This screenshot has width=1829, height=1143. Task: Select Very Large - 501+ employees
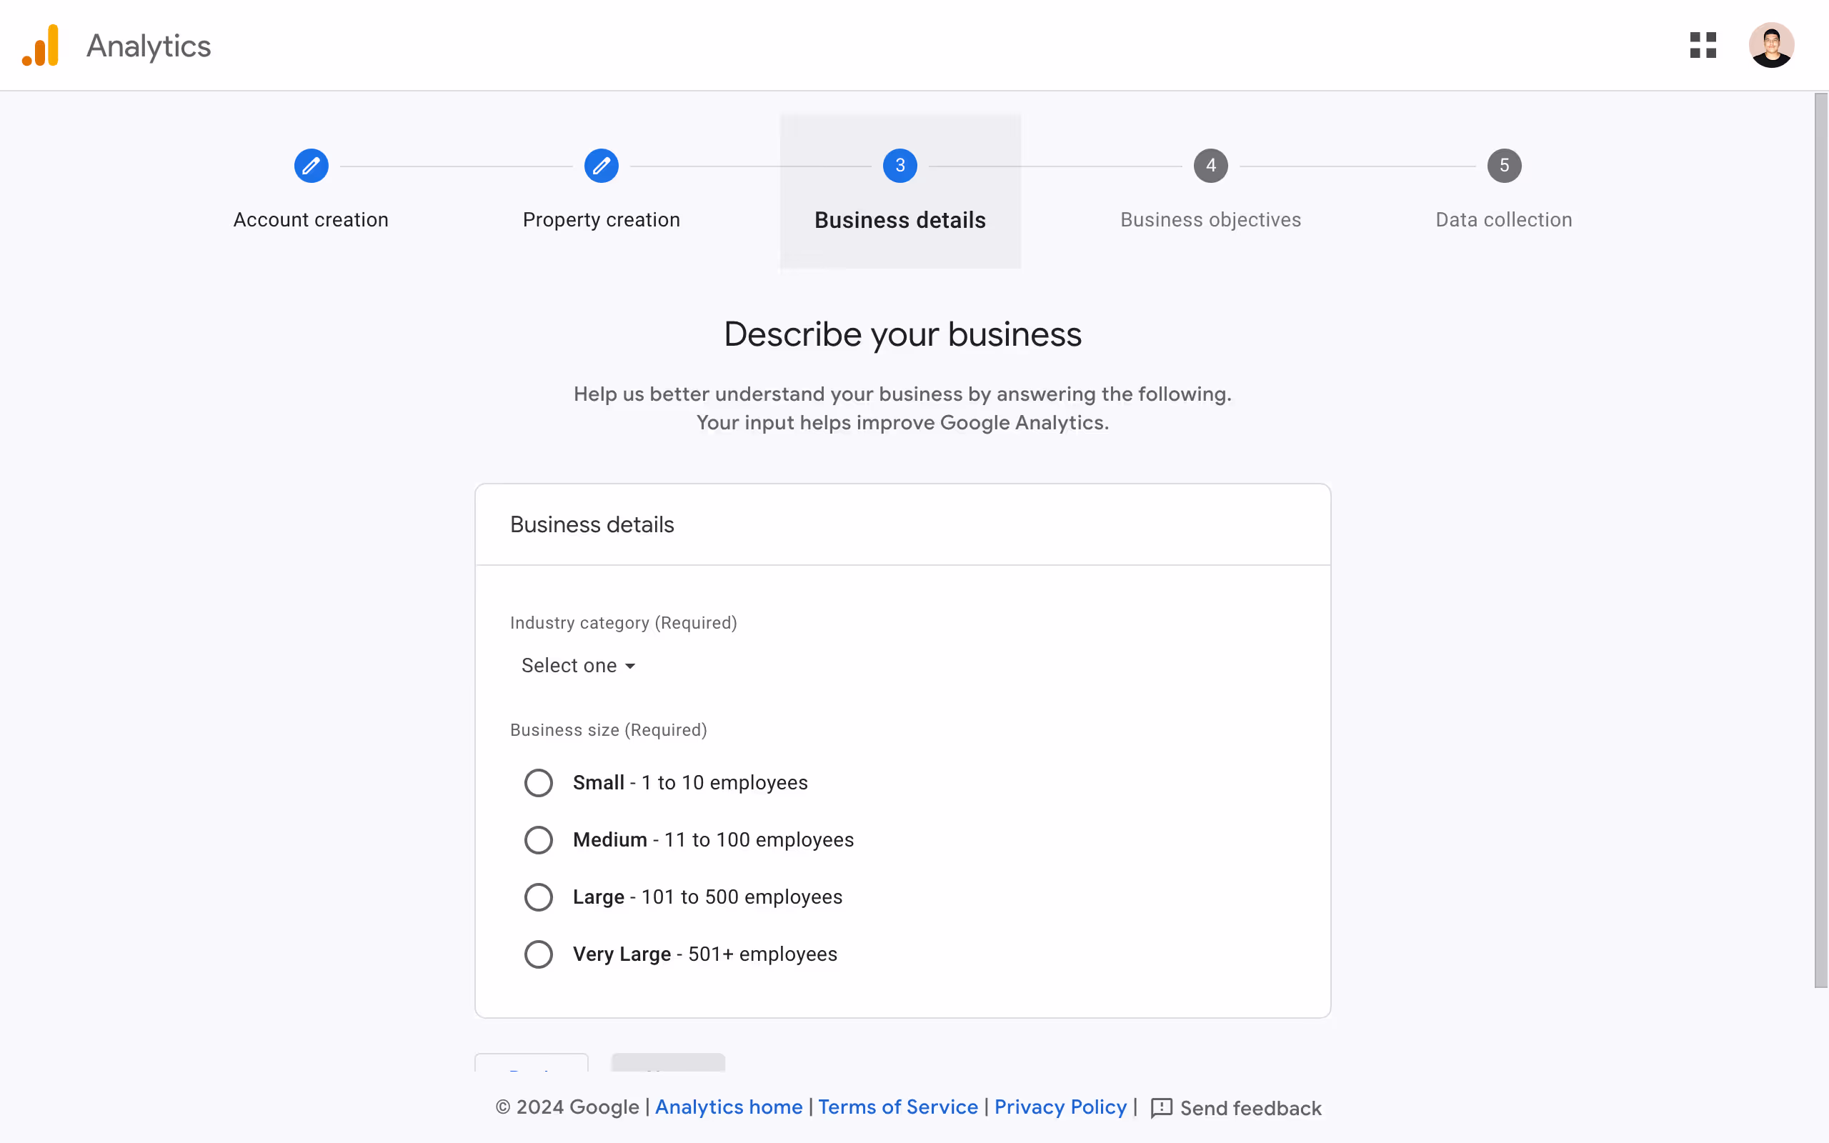[538, 954]
